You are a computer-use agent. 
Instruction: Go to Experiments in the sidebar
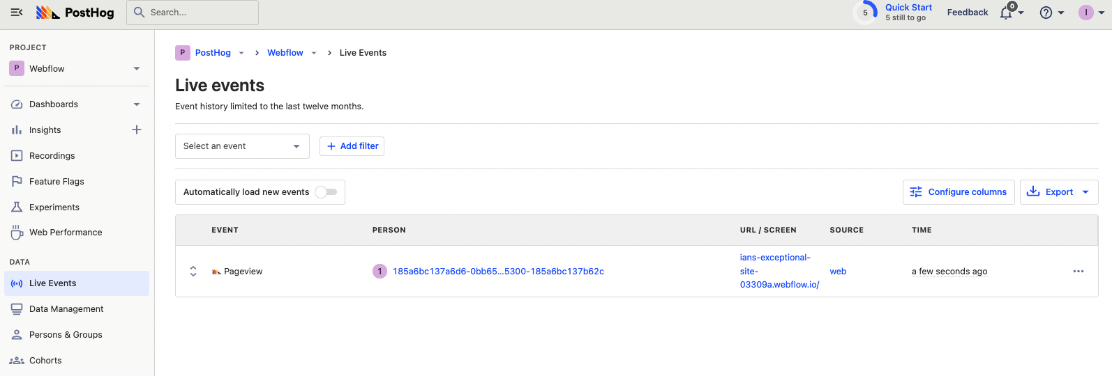[54, 207]
